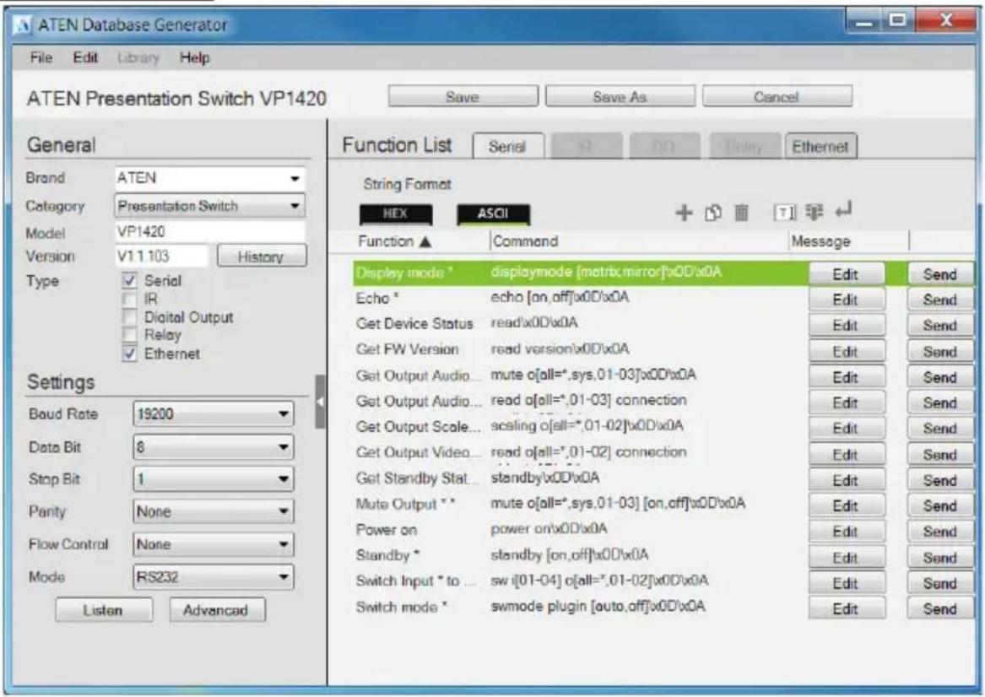Screen dimensions: 985x697
Task: Select the 'read version' command text
Action: pyautogui.click(x=559, y=349)
